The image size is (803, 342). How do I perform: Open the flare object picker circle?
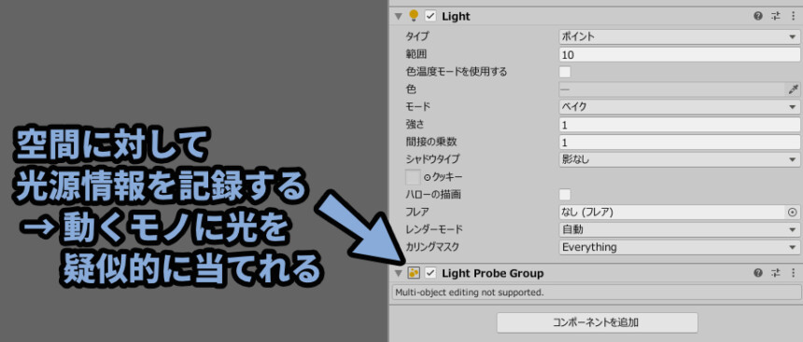click(792, 212)
